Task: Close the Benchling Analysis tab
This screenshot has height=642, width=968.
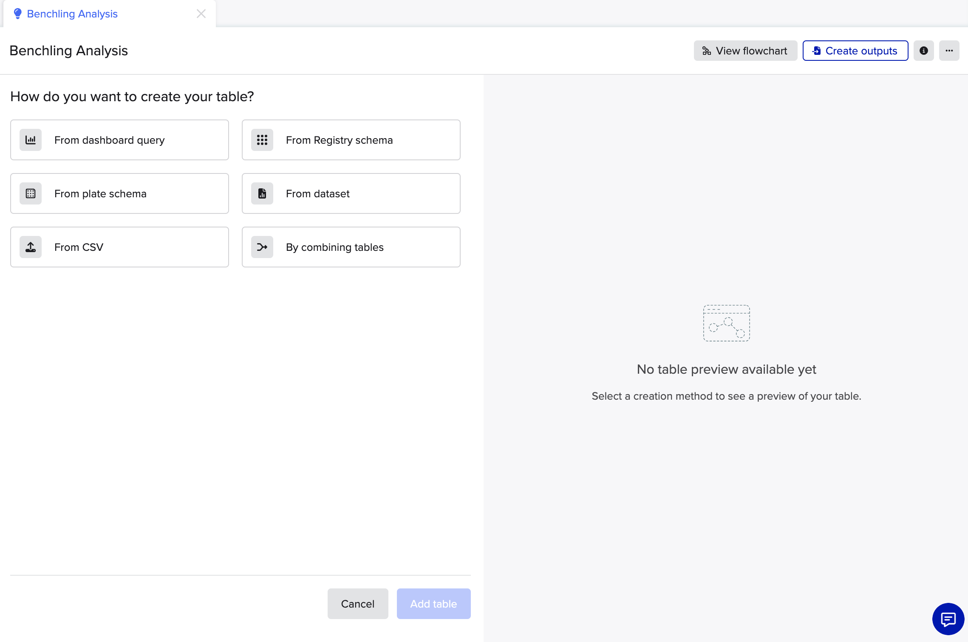Action: pyautogui.click(x=201, y=14)
